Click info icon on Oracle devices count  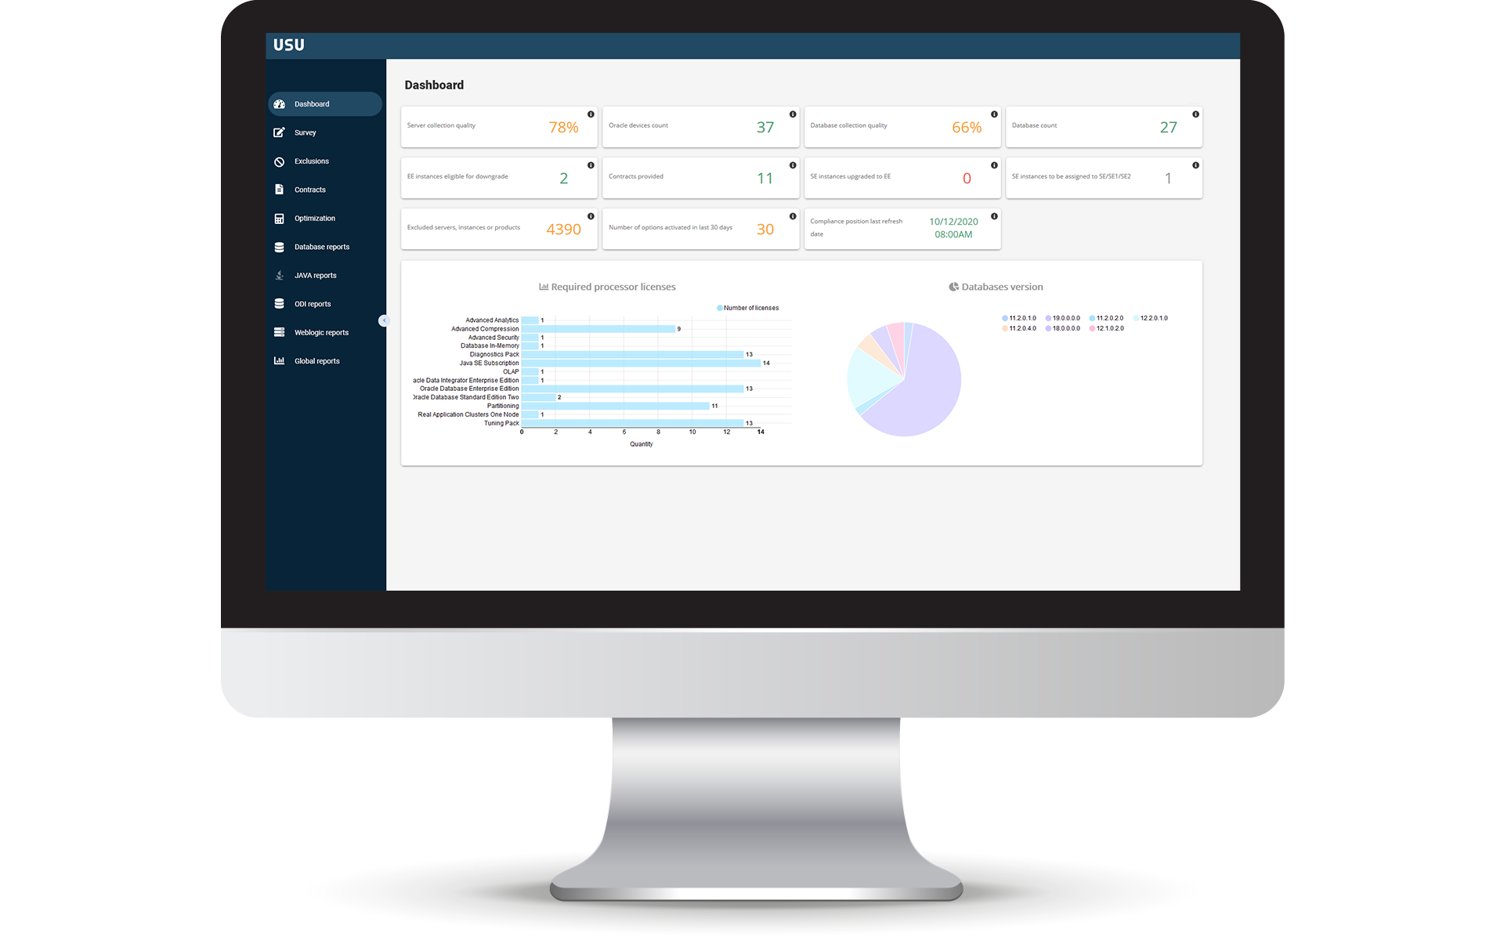[790, 113]
